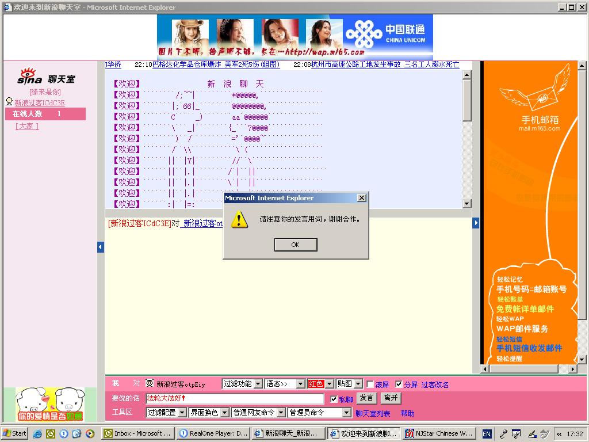The height and width of the screenshot is (442, 589).
Task: Open the 新浪过客ICdC3E user link
Action: (x=40, y=102)
